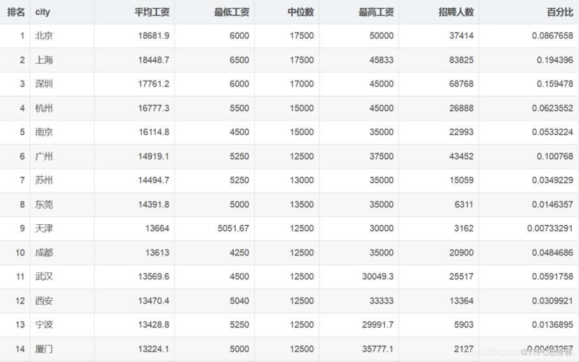The image size is (579, 362).
Task: Select the city cell 上海
Action: 44,60
